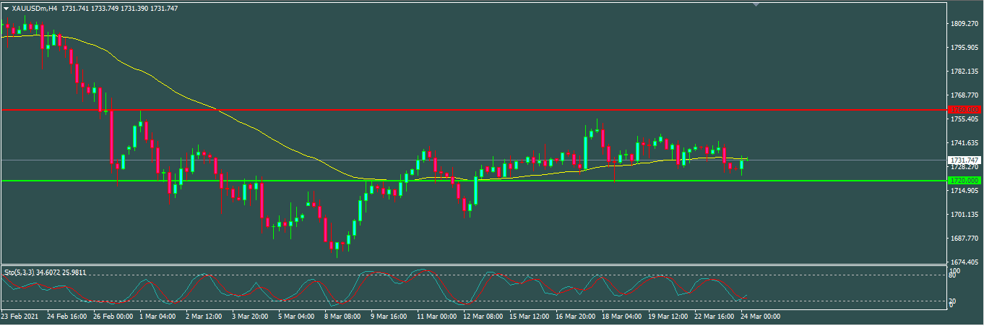
Task: Click the 24 Mar 00:00 time label
Action: click(760, 317)
